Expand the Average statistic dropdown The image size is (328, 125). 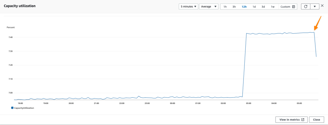[x=209, y=6]
